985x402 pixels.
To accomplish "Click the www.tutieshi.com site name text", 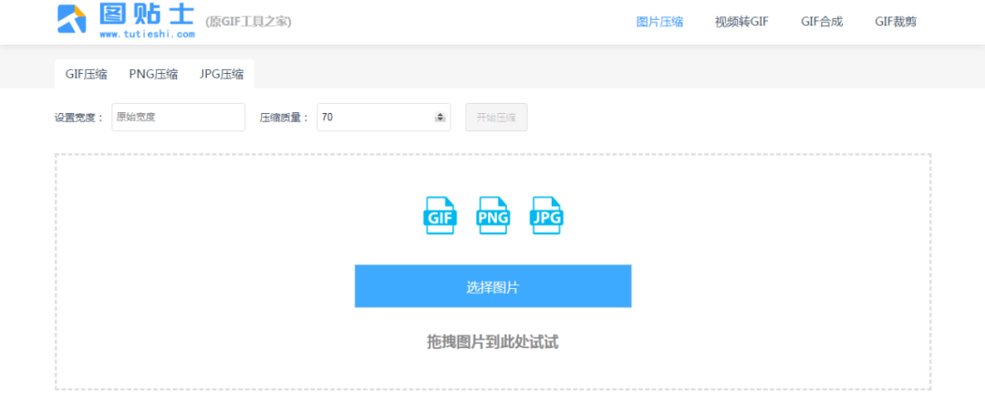I will (x=147, y=35).
